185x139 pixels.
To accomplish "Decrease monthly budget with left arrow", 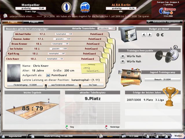I will click(x=144, y=35).
